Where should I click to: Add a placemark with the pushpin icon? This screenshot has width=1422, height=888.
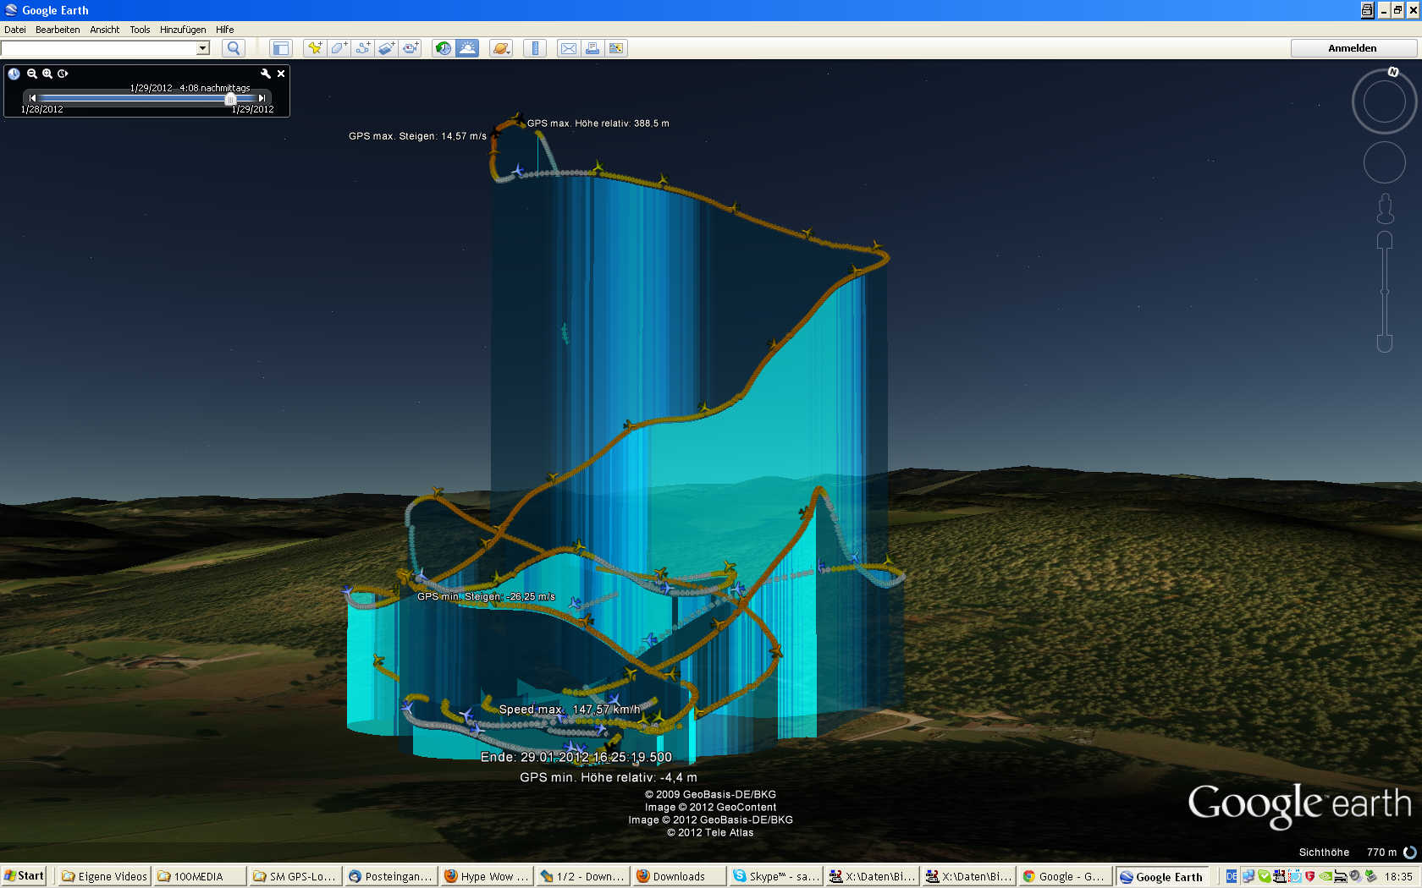(x=314, y=48)
